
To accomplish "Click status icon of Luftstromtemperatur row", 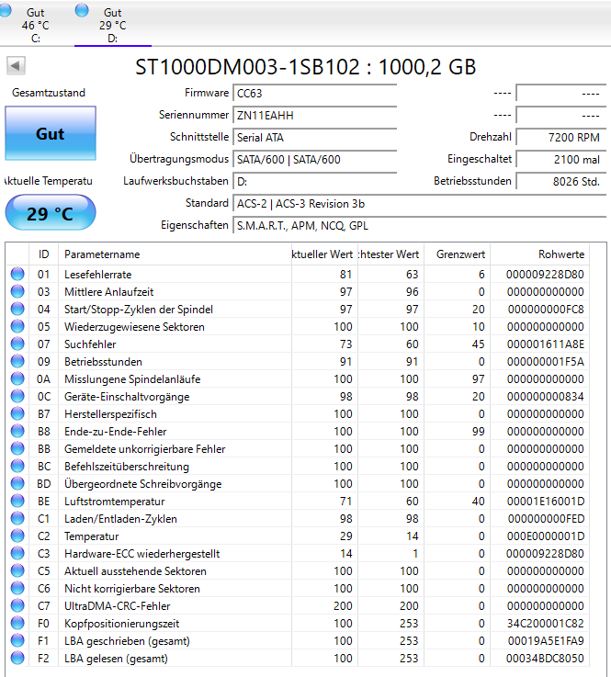I will coord(17,501).
